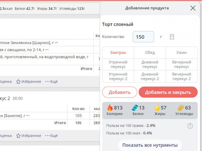Image resolution: width=202 pixels, height=151 pixels.
Task: Select Завтрак meal option
Action: pyautogui.click(x=118, y=52)
